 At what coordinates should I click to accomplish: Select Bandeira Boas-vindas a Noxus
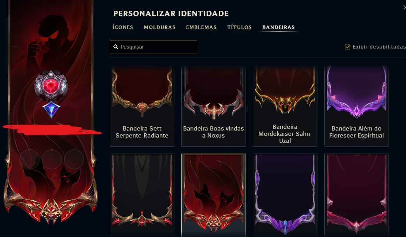(x=213, y=106)
